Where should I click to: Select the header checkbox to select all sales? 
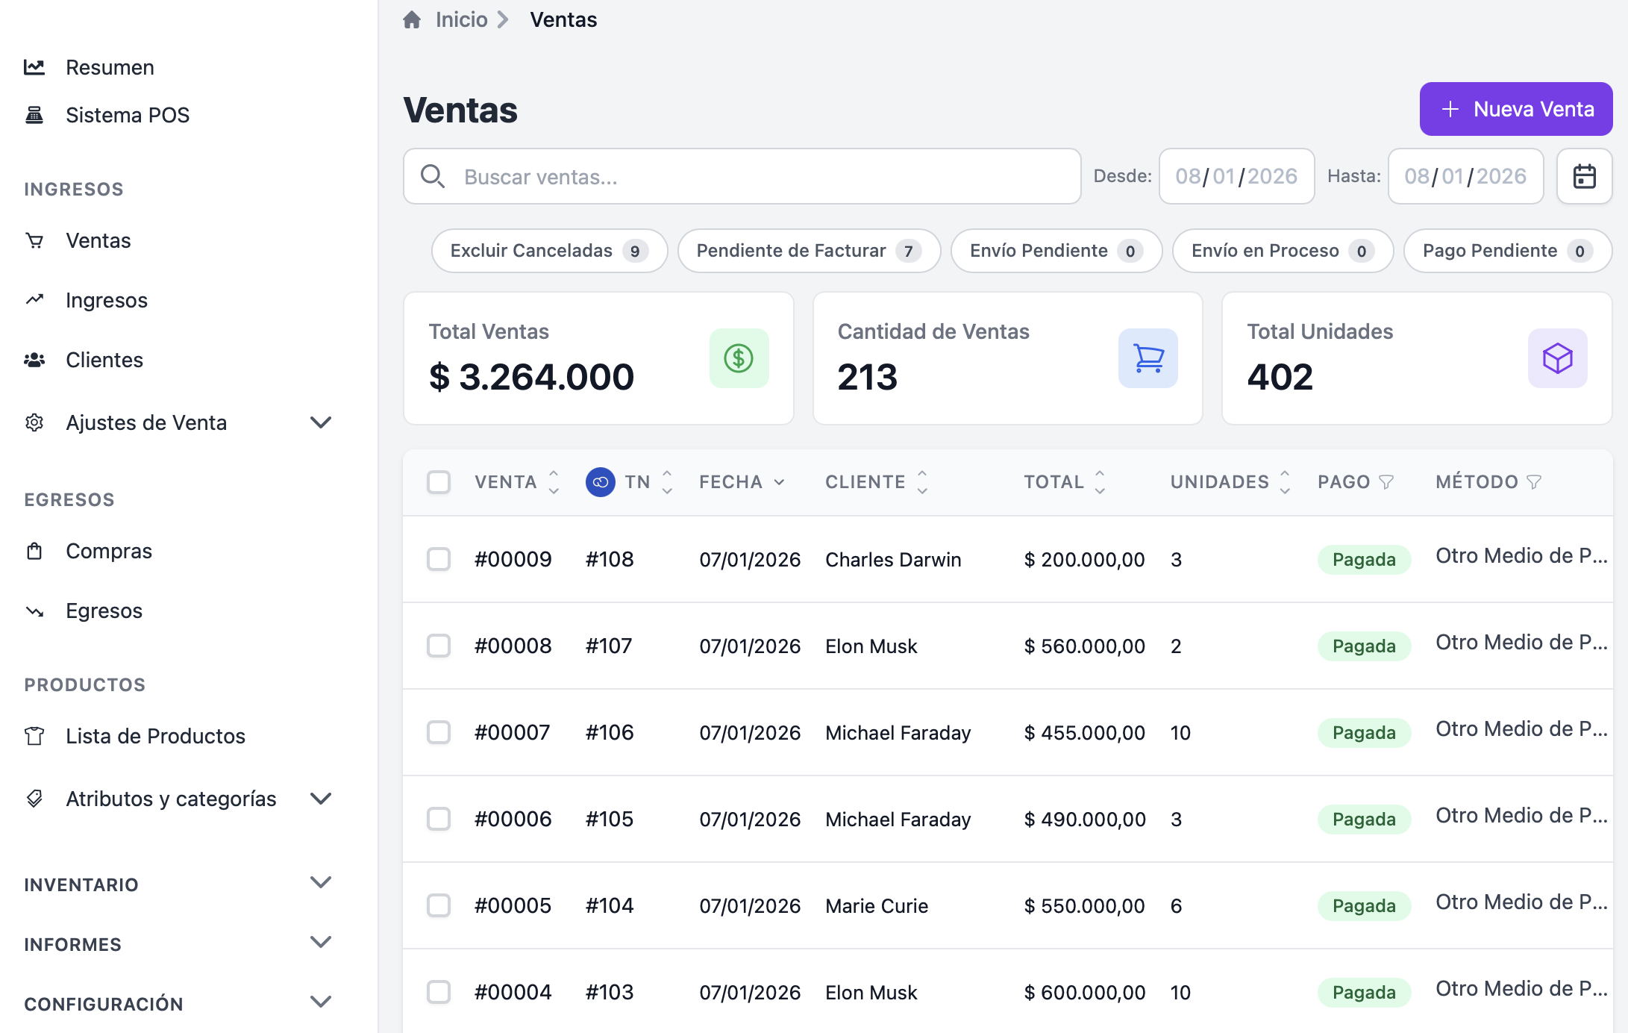439,482
